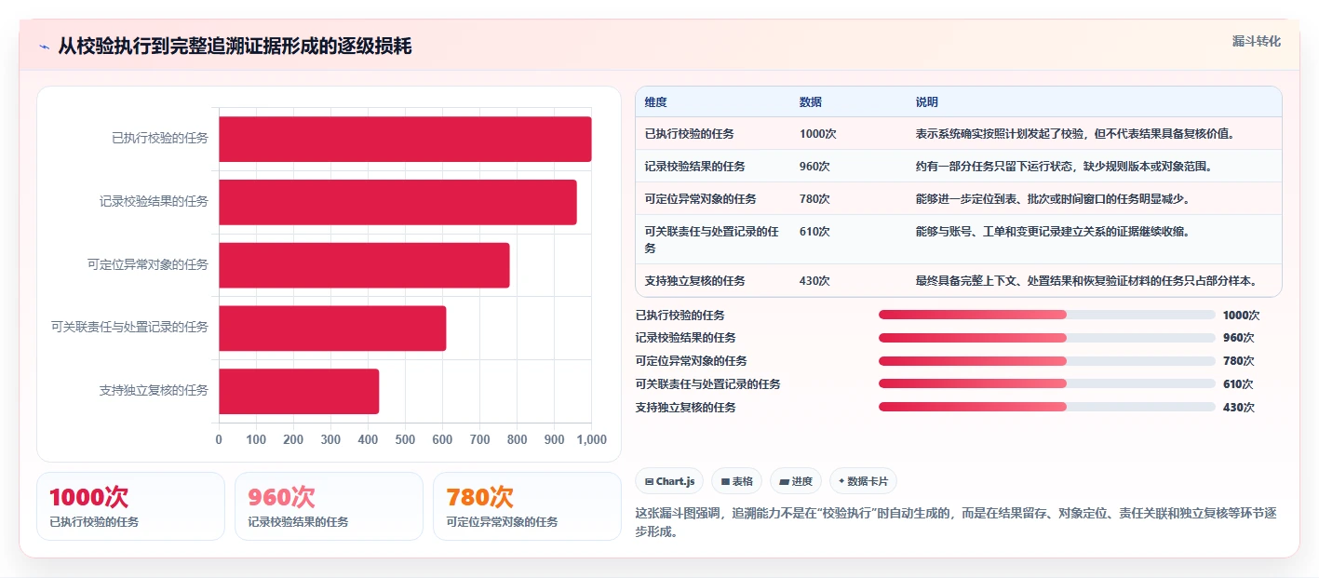The width and height of the screenshot is (1319, 578).
Task: Click the 记录校验结果的任务 progress bar
Action: (x=1047, y=337)
